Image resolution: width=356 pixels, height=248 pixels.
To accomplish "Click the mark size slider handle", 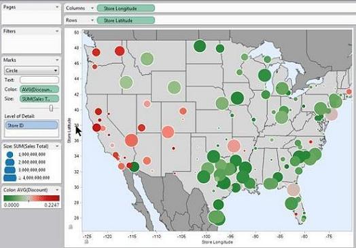I will click(52, 108).
